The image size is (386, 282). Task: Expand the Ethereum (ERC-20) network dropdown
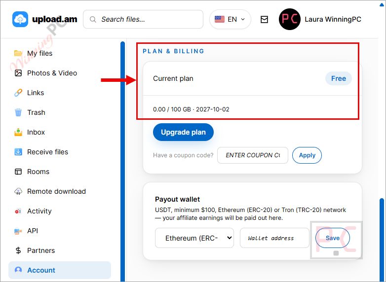coord(194,238)
